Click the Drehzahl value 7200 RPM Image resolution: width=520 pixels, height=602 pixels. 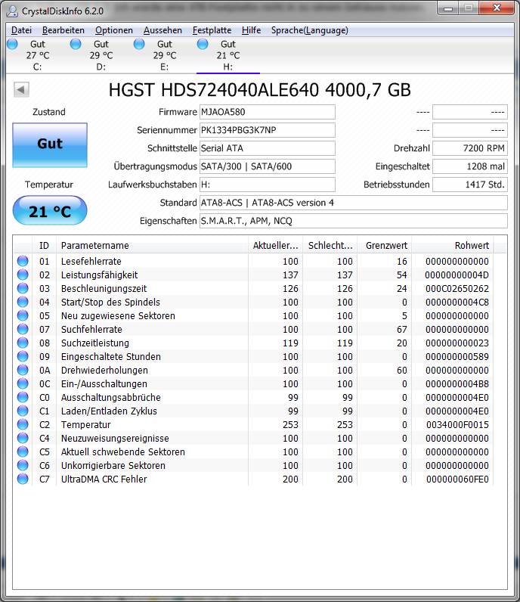(469, 148)
